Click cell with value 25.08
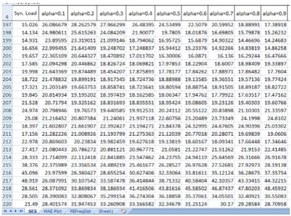Image resolution: width=291 pixels, height=216 pixels. [x=25, y=118]
